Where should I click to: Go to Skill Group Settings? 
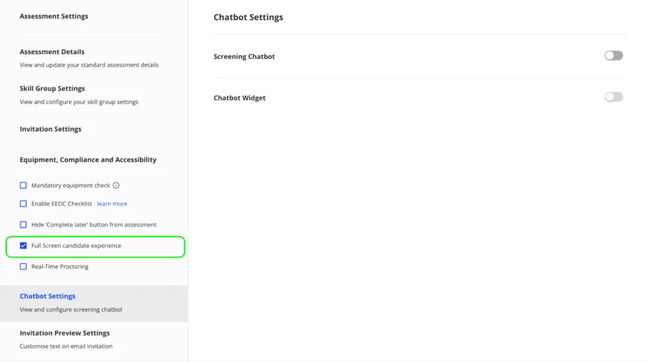click(52, 88)
